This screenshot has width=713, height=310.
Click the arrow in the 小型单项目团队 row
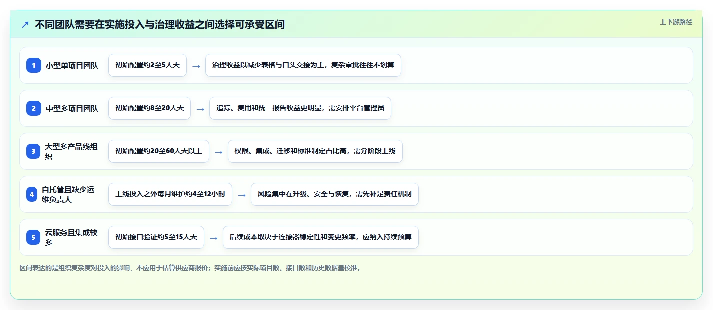196,66
